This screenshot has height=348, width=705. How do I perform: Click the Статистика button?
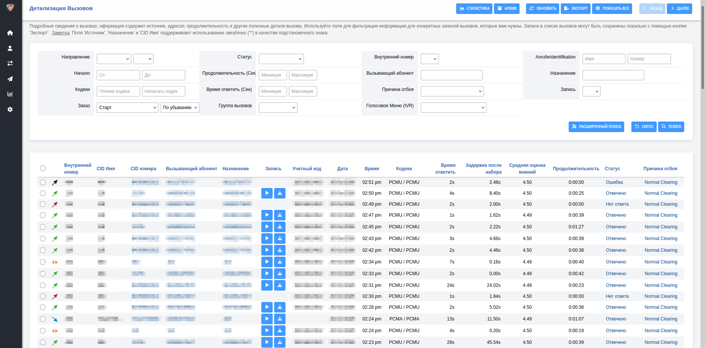474,8
